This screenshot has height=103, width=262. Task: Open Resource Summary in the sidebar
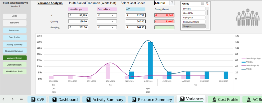[15, 51]
